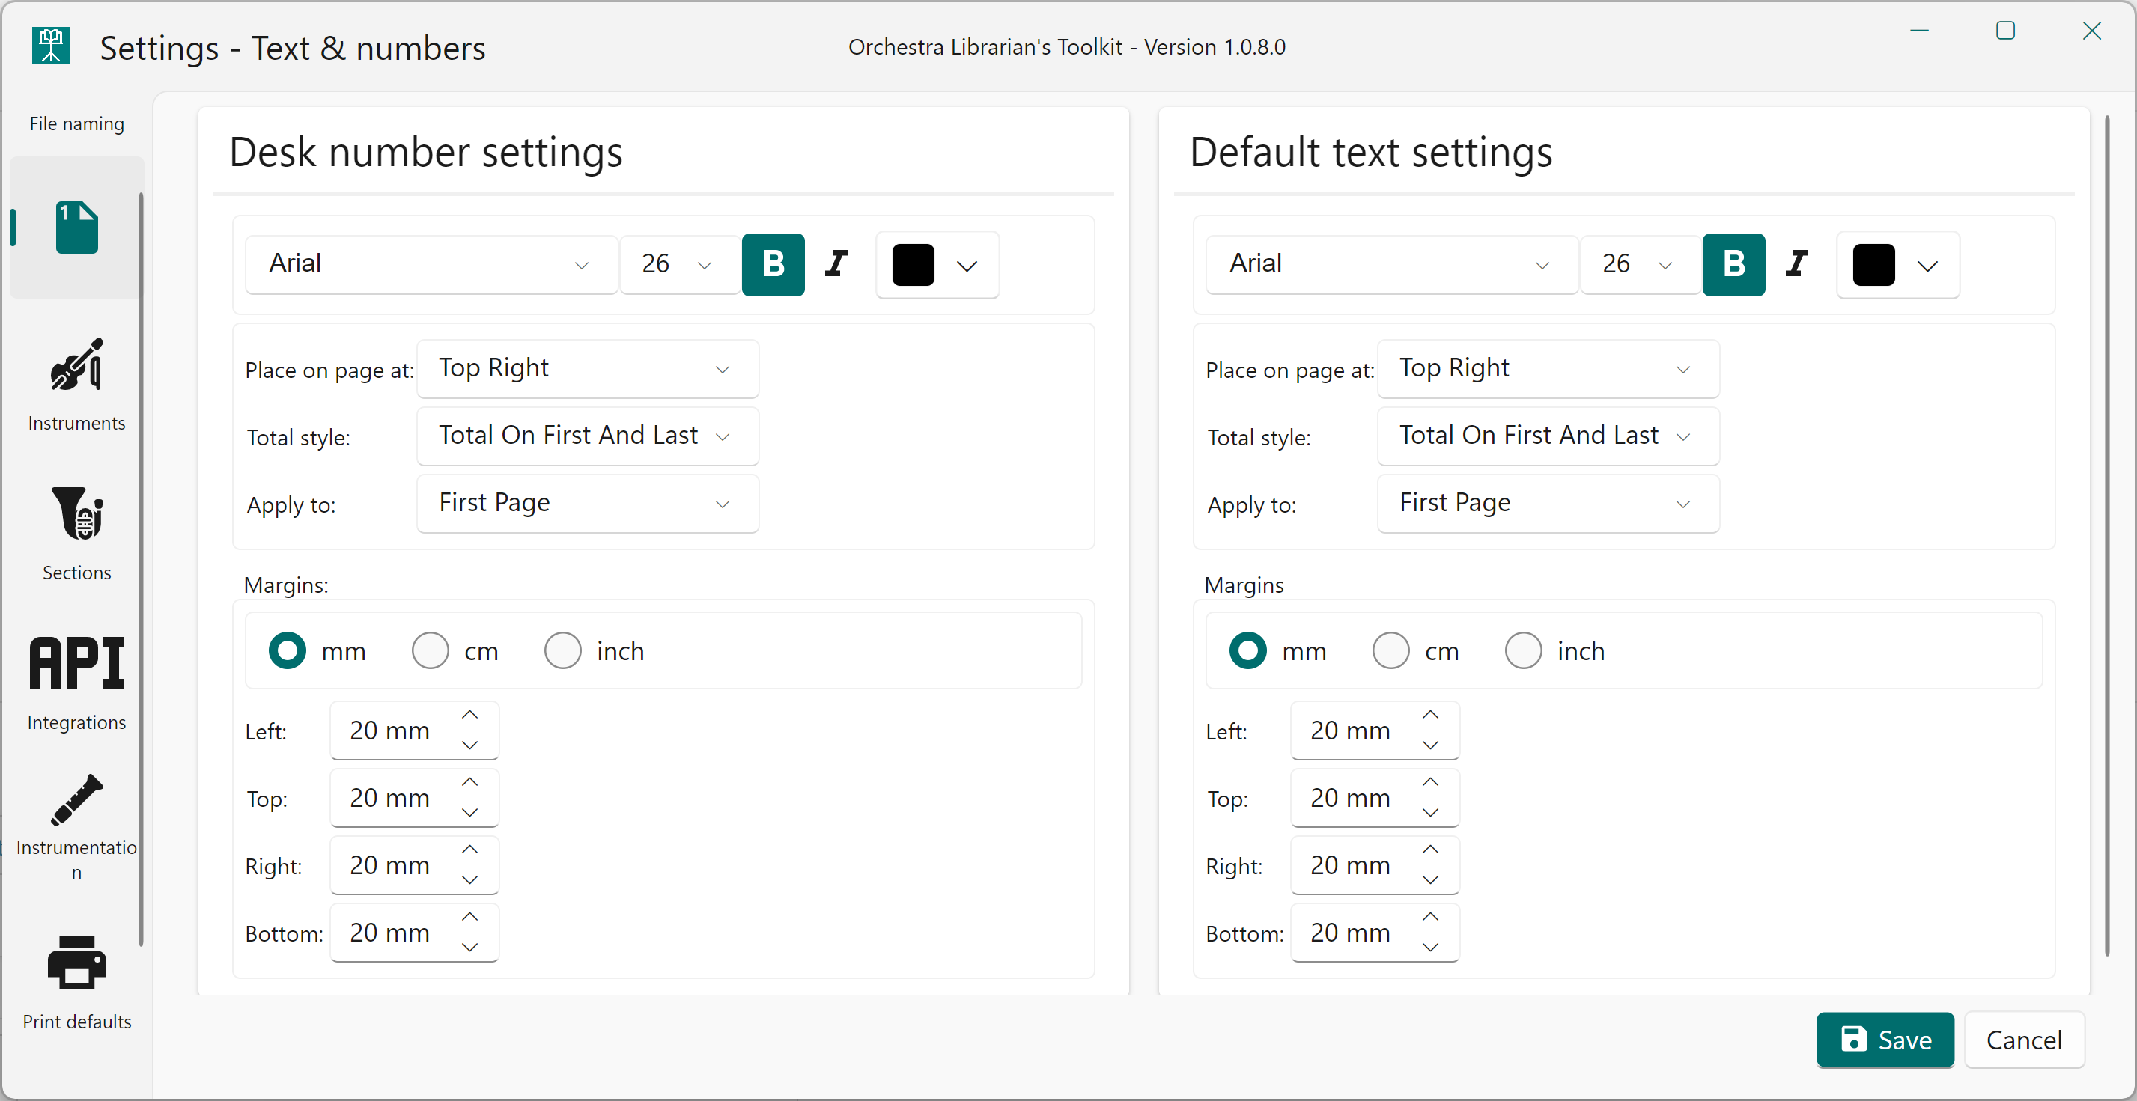Open Desk number black color picker

[x=937, y=265]
